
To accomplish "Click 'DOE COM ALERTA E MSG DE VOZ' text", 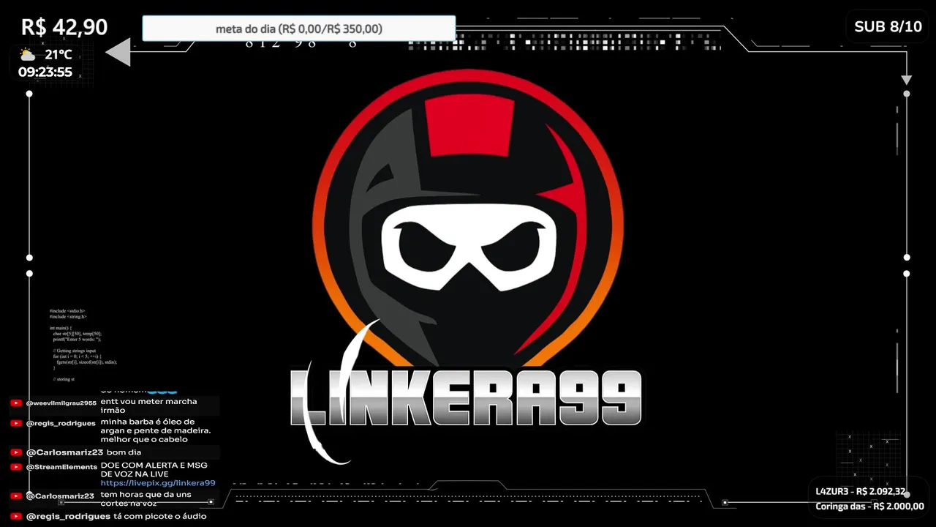I will pyautogui.click(x=154, y=469).
